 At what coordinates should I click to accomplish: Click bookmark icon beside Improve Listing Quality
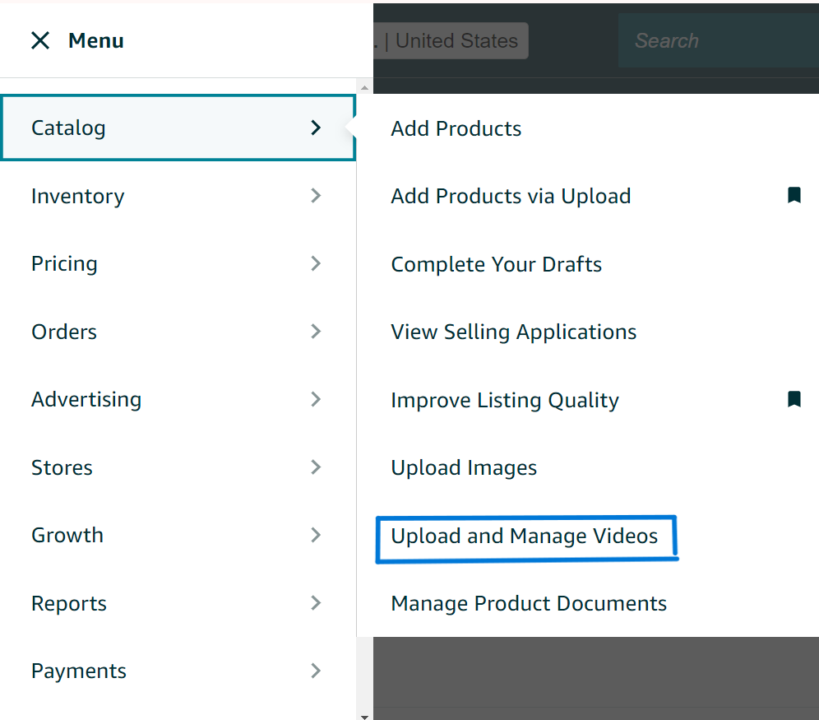click(x=794, y=400)
